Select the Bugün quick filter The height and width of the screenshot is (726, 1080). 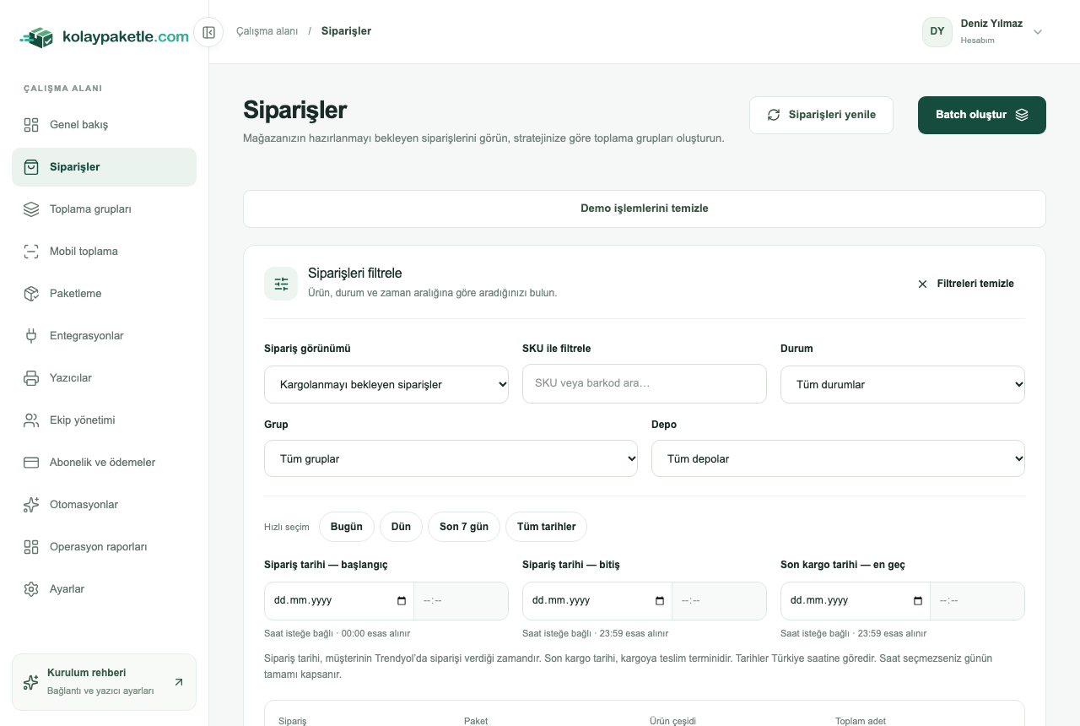point(347,527)
